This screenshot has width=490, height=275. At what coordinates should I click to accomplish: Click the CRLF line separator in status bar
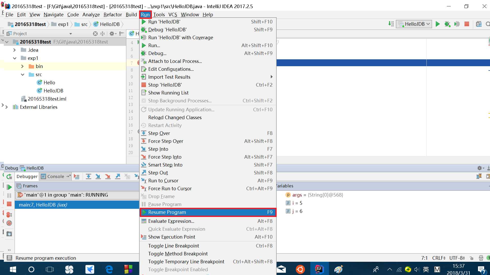pyautogui.click(x=439, y=258)
